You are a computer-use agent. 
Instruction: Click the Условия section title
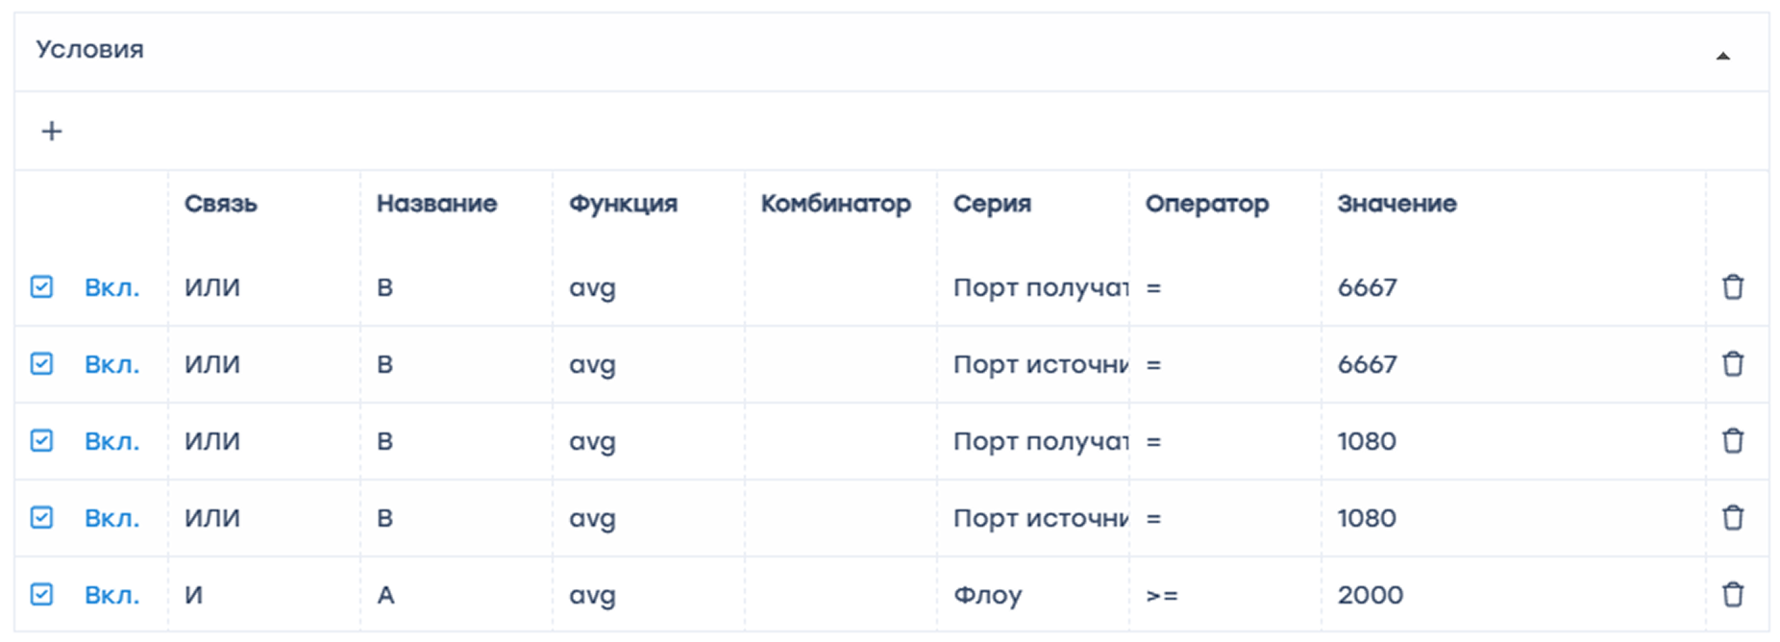[x=89, y=50]
